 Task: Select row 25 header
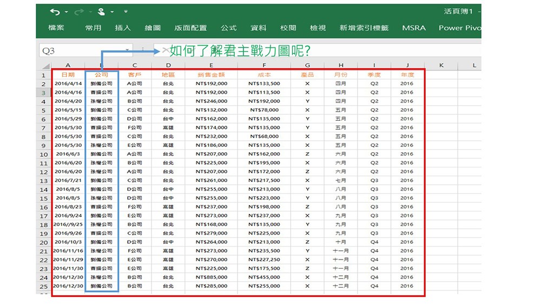coord(43,287)
